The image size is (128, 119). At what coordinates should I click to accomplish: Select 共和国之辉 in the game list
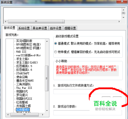pyautogui.click(x=24, y=106)
